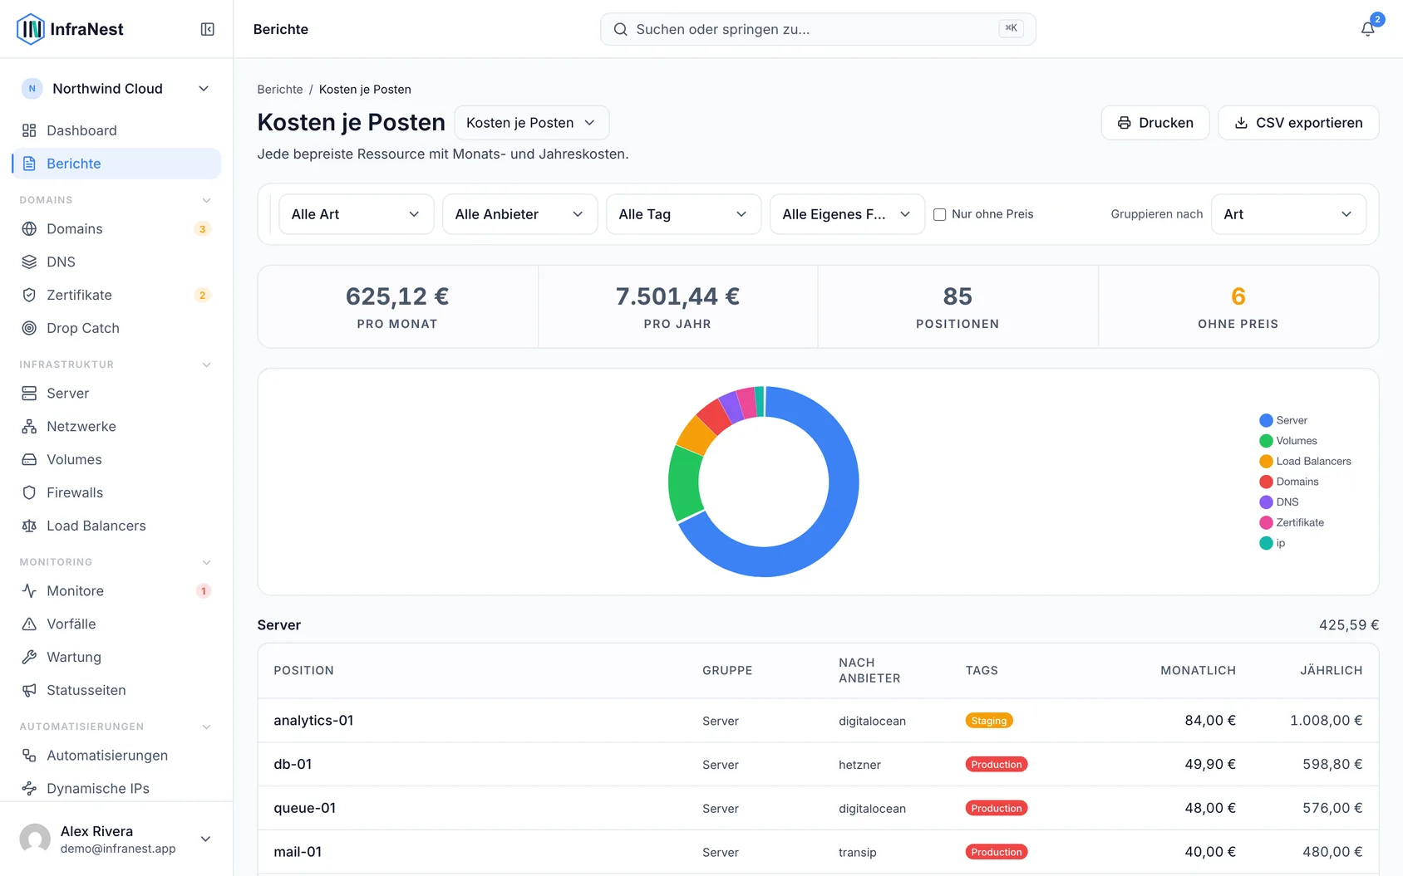Click the Staging tag on analytics-01
The height and width of the screenshot is (876, 1403).
988,721
